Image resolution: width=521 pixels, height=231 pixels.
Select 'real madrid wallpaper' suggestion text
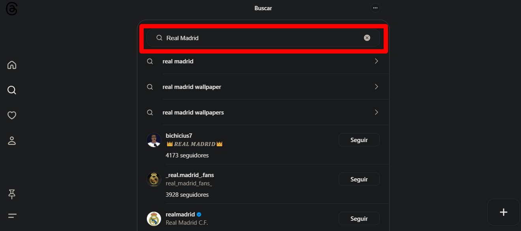click(x=192, y=87)
